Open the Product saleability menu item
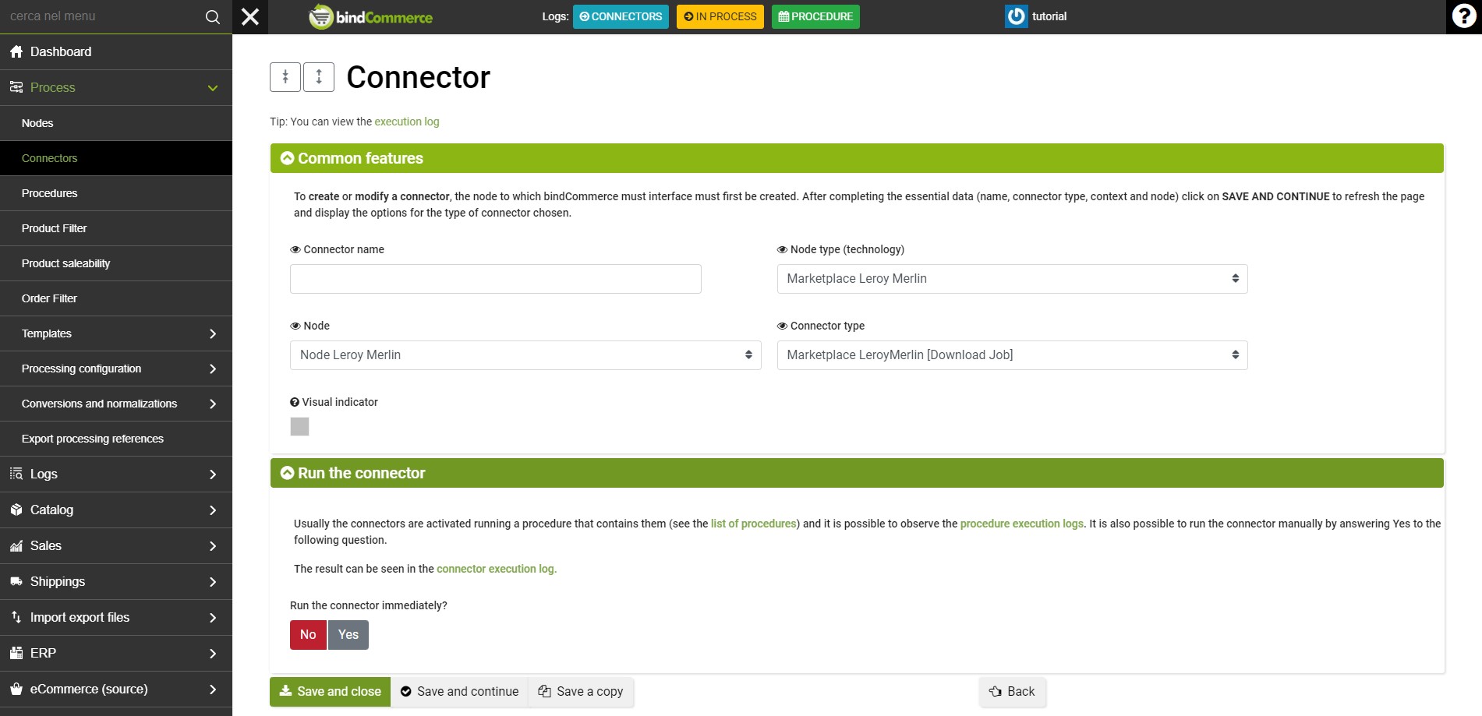 [116, 263]
